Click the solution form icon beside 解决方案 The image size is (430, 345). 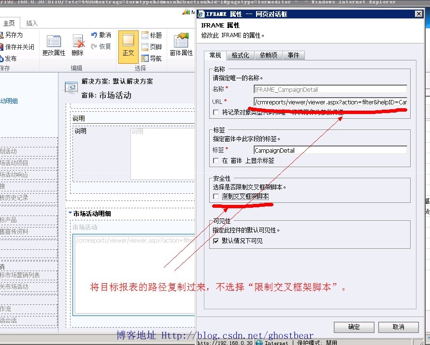point(72,87)
